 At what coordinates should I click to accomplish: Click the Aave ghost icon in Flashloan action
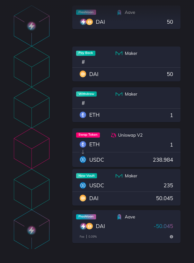click(119, 12)
